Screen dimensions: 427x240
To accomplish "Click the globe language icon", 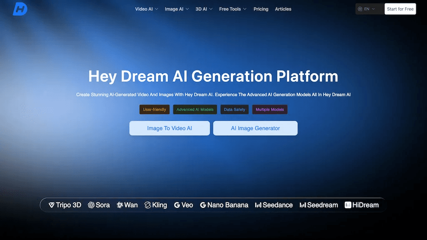I will click(x=360, y=9).
